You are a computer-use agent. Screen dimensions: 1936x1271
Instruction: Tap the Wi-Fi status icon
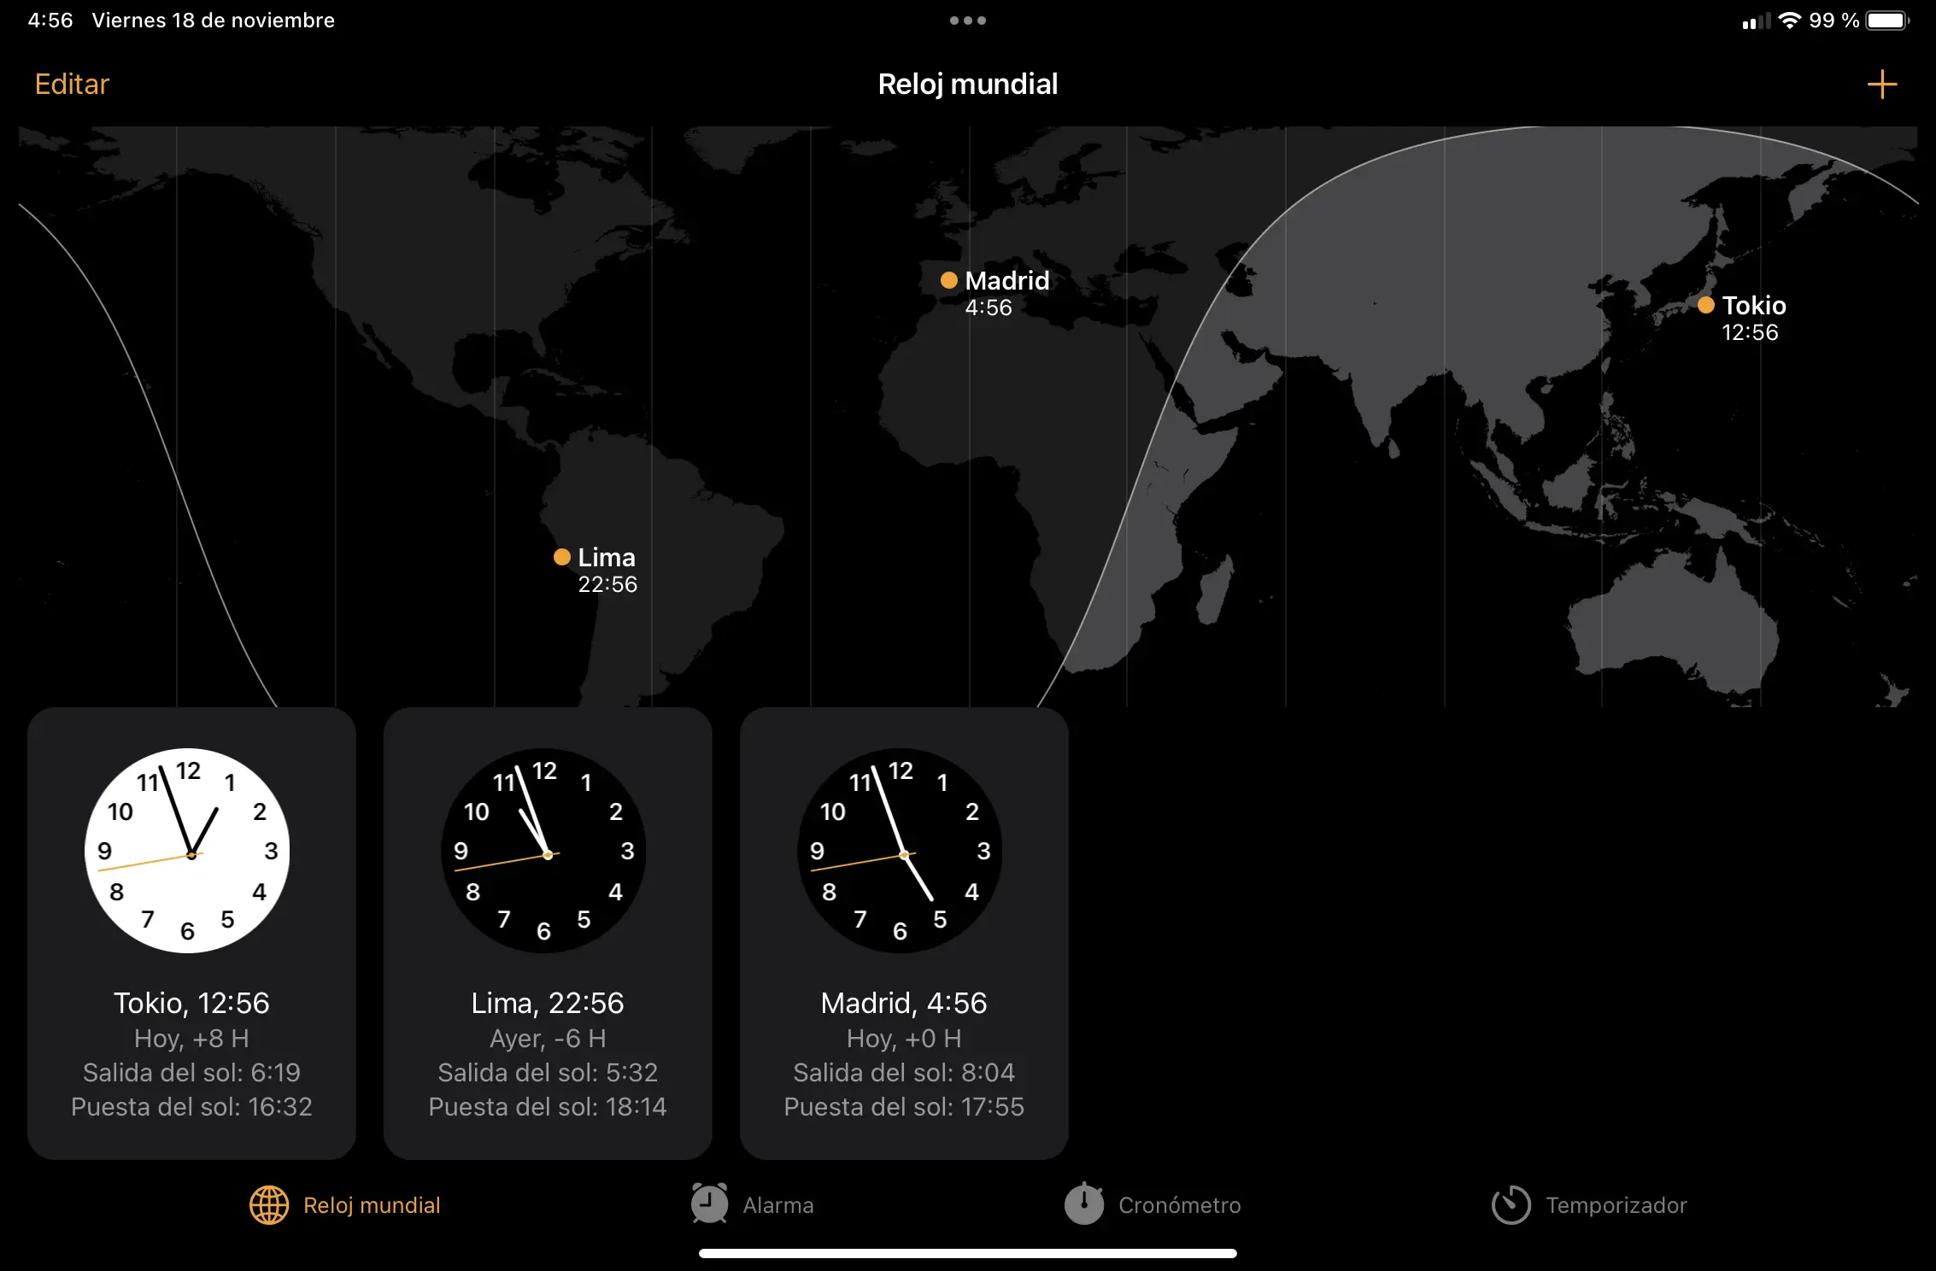[x=1789, y=20]
